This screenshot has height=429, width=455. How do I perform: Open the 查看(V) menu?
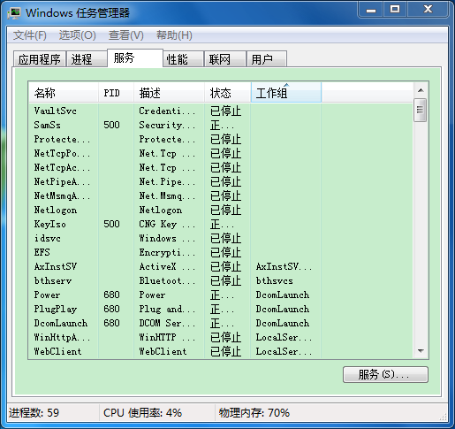pyautogui.click(x=126, y=35)
